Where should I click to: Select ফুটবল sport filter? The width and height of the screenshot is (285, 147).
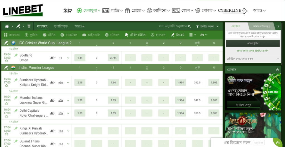31,35
